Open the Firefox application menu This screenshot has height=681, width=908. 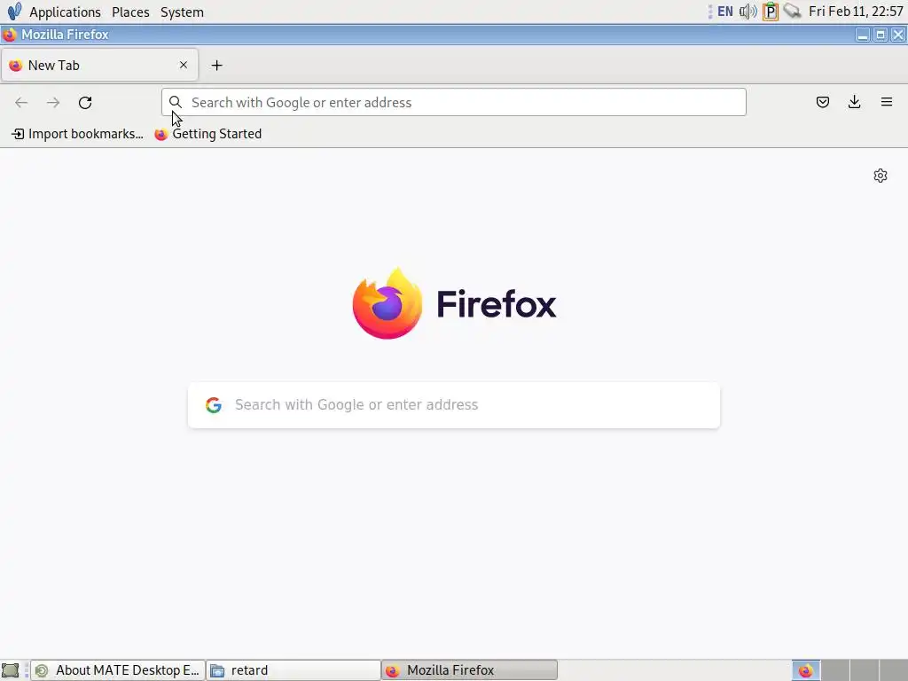coord(886,103)
